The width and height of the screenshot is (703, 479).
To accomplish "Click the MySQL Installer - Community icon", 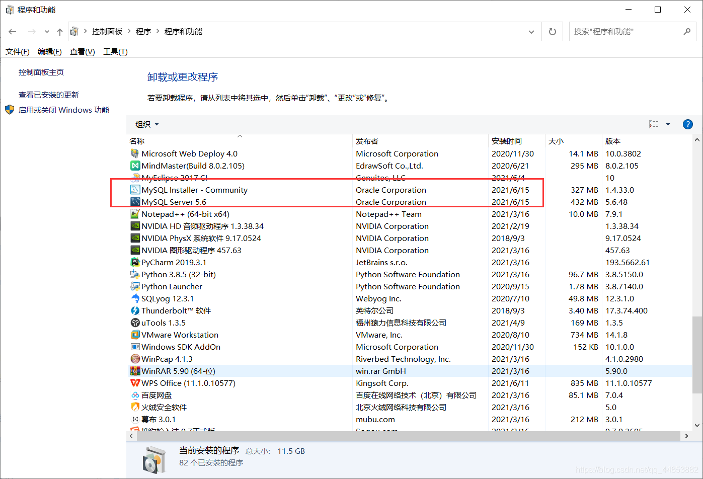I will [x=135, y=190].
